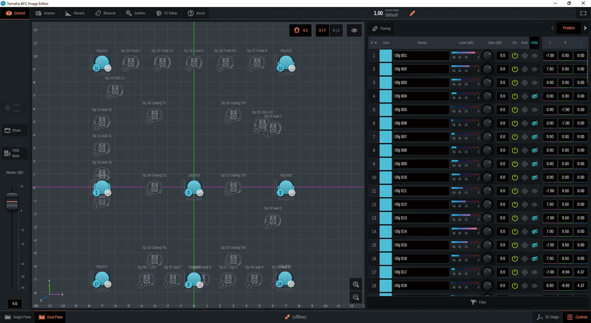Image resolution: width=591 pixels, height=323 pixels.
Task: Select speaker 18 Ceiling FL icon
Action: 154,115
